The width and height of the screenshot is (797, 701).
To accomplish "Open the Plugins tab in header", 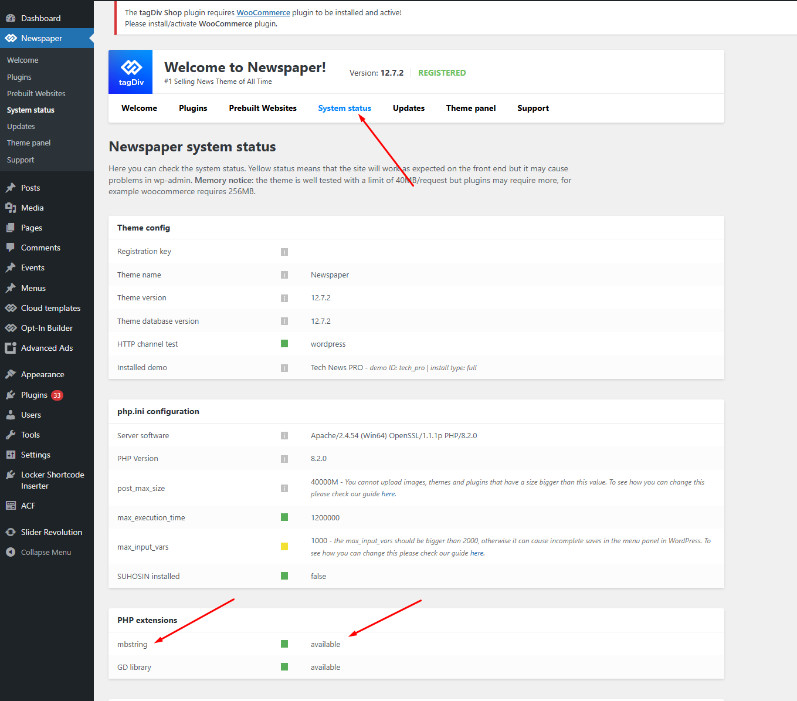I will tap(193, 108).
